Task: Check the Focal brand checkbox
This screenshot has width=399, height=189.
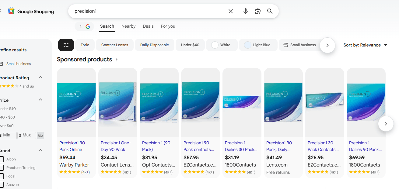Action: tap(2, 176)
